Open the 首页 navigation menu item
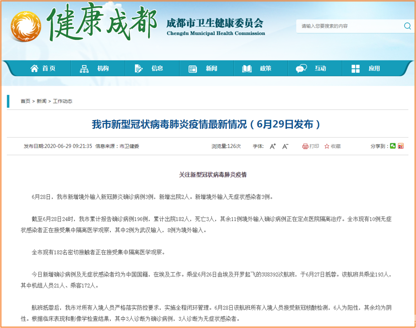Viewport: 416px width, 328px height. coord(49,68)
